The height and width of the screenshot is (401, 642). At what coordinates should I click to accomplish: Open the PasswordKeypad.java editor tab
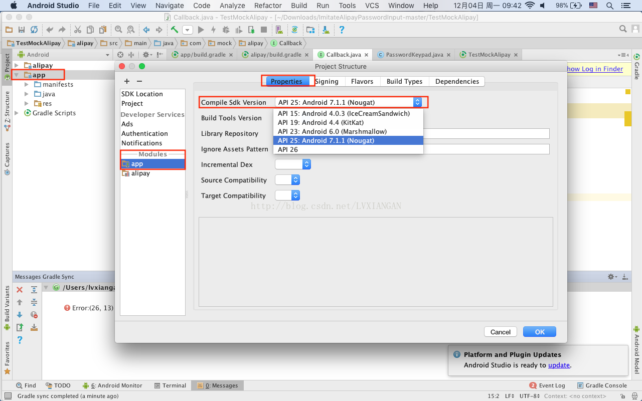pyautogui.click(x=414, y=55)
